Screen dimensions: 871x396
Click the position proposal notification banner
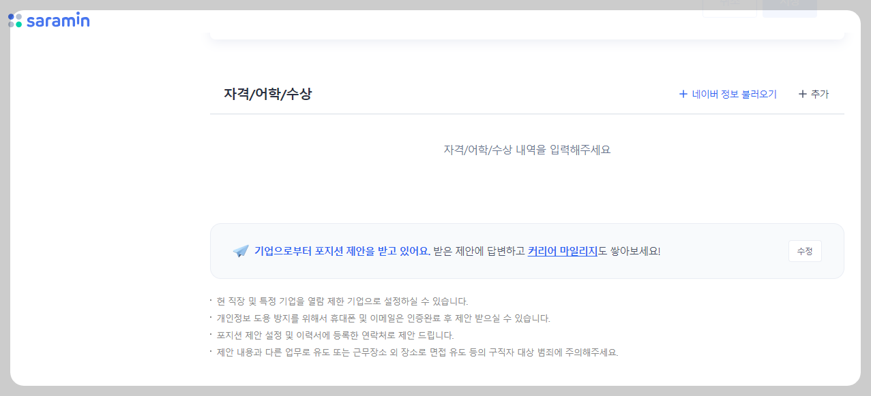pos(527,251)
